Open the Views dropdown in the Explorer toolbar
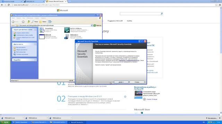The height and width of the screenshot is (124, 222). (x=50, y=22)
